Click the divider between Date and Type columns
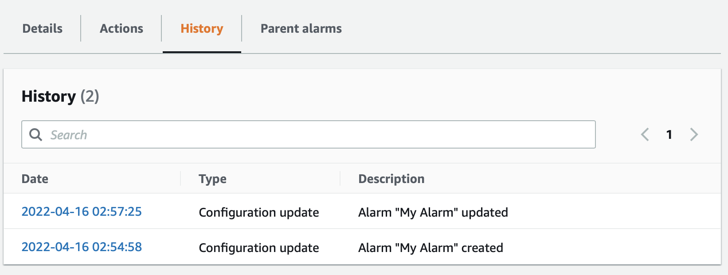 [181, 179]
